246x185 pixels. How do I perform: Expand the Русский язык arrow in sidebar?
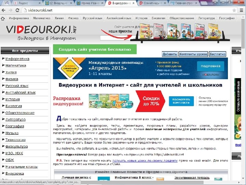pyautogui.click(x=3, y=86)
